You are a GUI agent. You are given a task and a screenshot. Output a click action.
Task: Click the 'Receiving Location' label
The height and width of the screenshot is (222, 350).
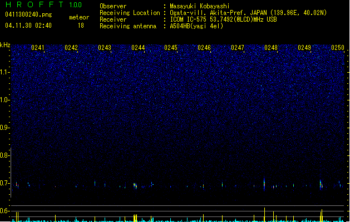coord(130,13)
